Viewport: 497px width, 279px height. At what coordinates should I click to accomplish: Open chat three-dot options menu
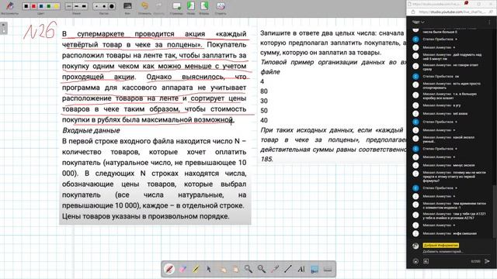pos(489,22)
